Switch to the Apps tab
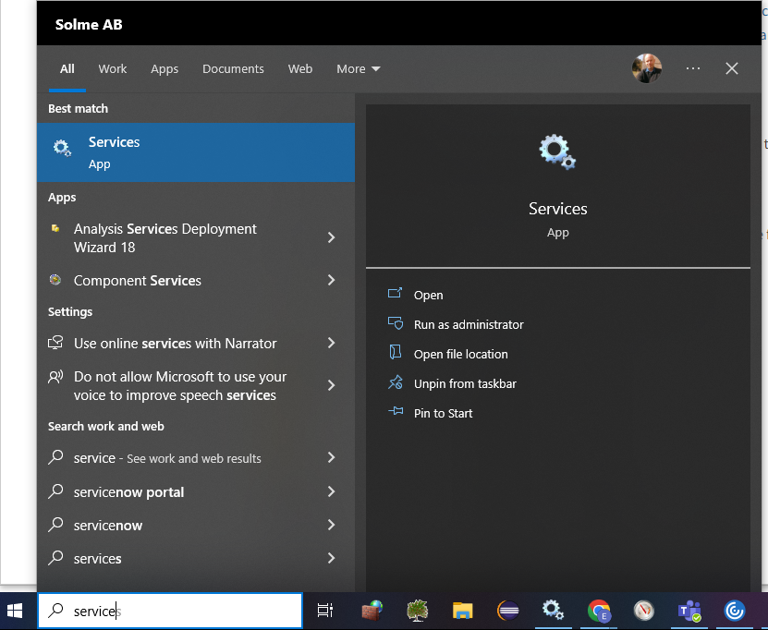The image size is (768, 630). [165, 69]
